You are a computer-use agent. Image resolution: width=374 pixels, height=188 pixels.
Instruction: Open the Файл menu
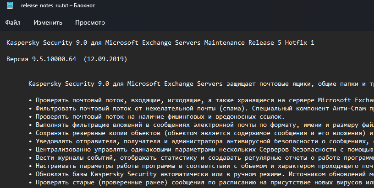(x=13, y=22)
